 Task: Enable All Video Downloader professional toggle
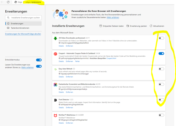pos(161,38)
